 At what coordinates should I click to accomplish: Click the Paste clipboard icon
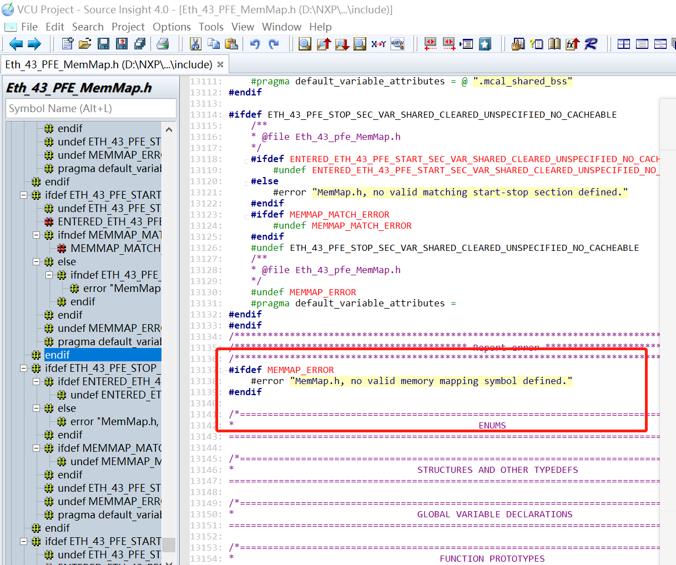[x=232, y=44]
